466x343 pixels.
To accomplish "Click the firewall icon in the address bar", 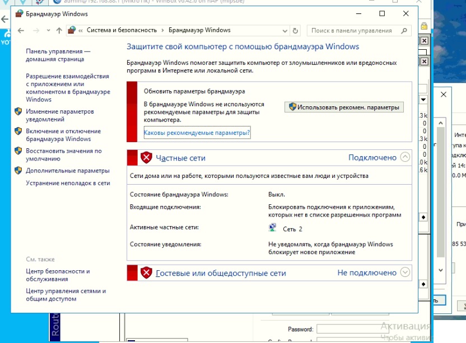I will point(72,30).
